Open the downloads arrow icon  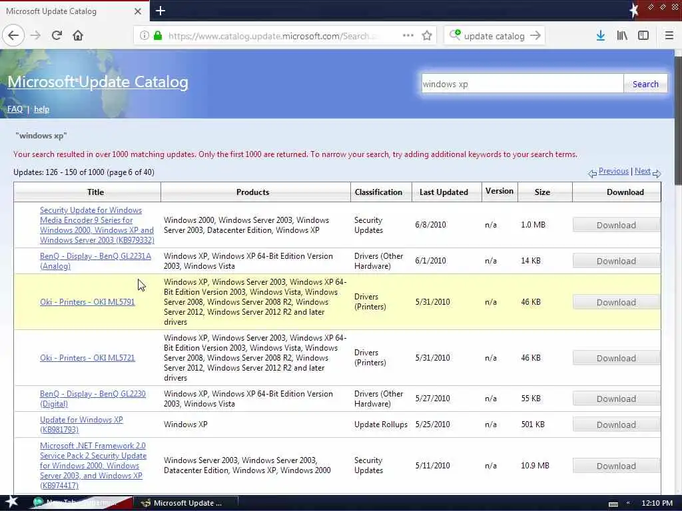601,36
